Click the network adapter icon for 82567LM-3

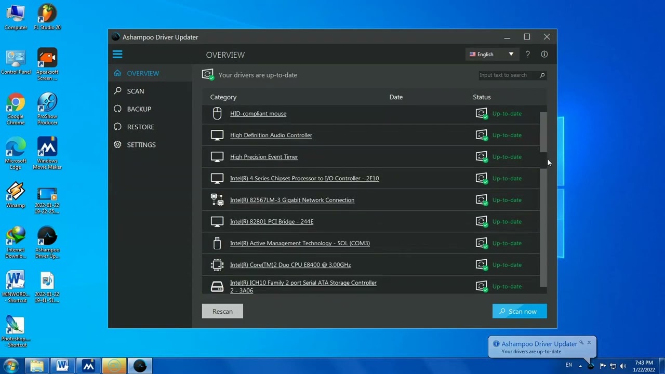tap(217, 200)
